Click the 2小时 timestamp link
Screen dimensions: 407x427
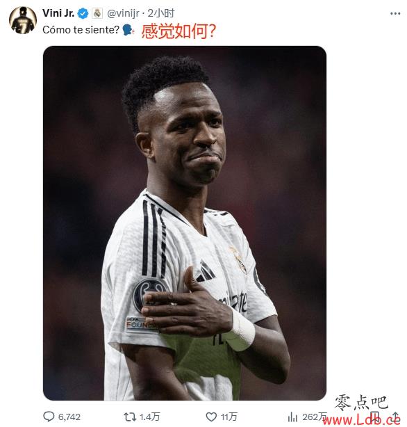pyautogui.click(x=161, y=13)
